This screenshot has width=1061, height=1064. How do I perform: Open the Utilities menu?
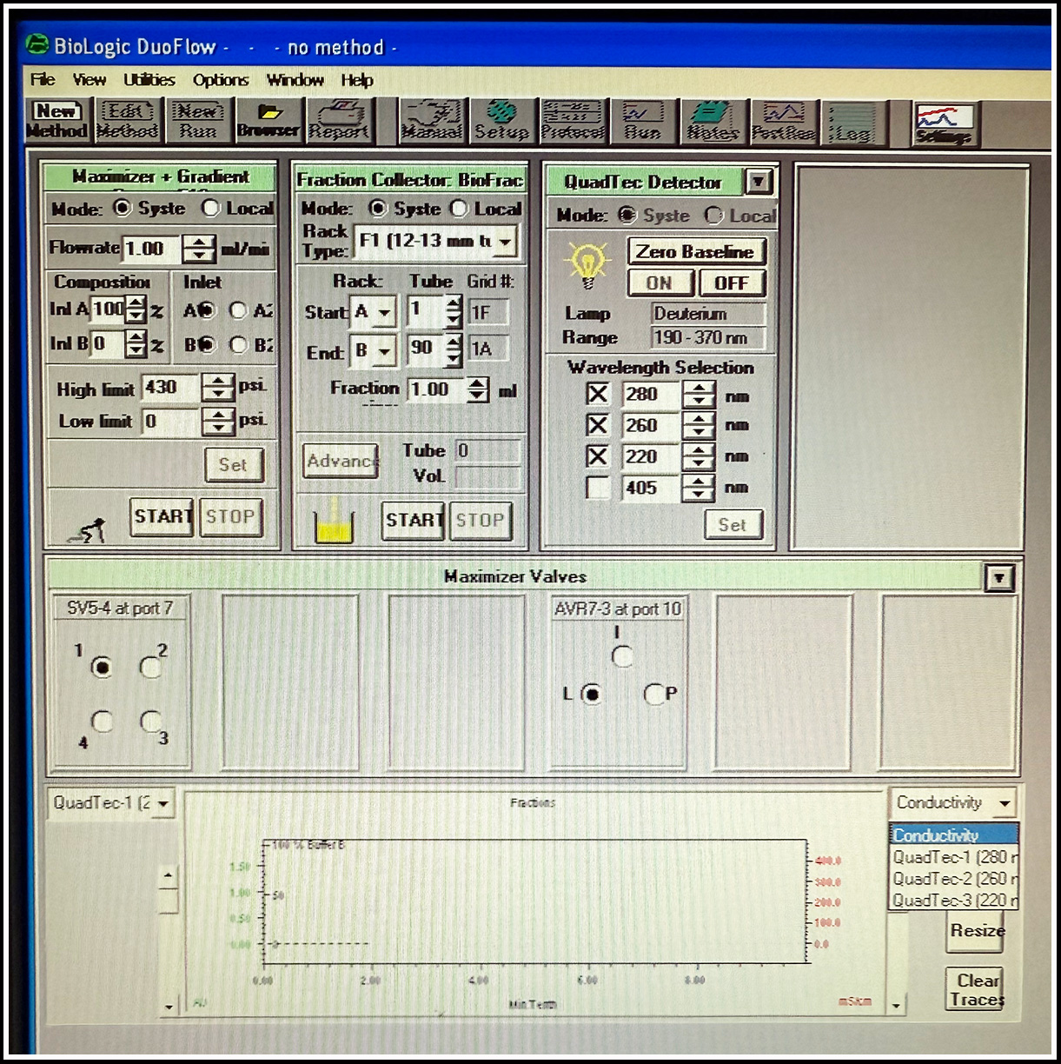coord(149,80)
